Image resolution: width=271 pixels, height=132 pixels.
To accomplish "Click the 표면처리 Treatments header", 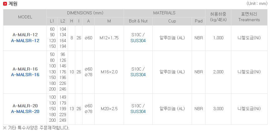I will (x=249, y=17).
